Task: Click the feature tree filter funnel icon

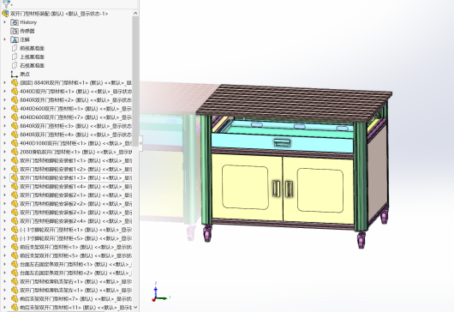Action: [6, 3]
